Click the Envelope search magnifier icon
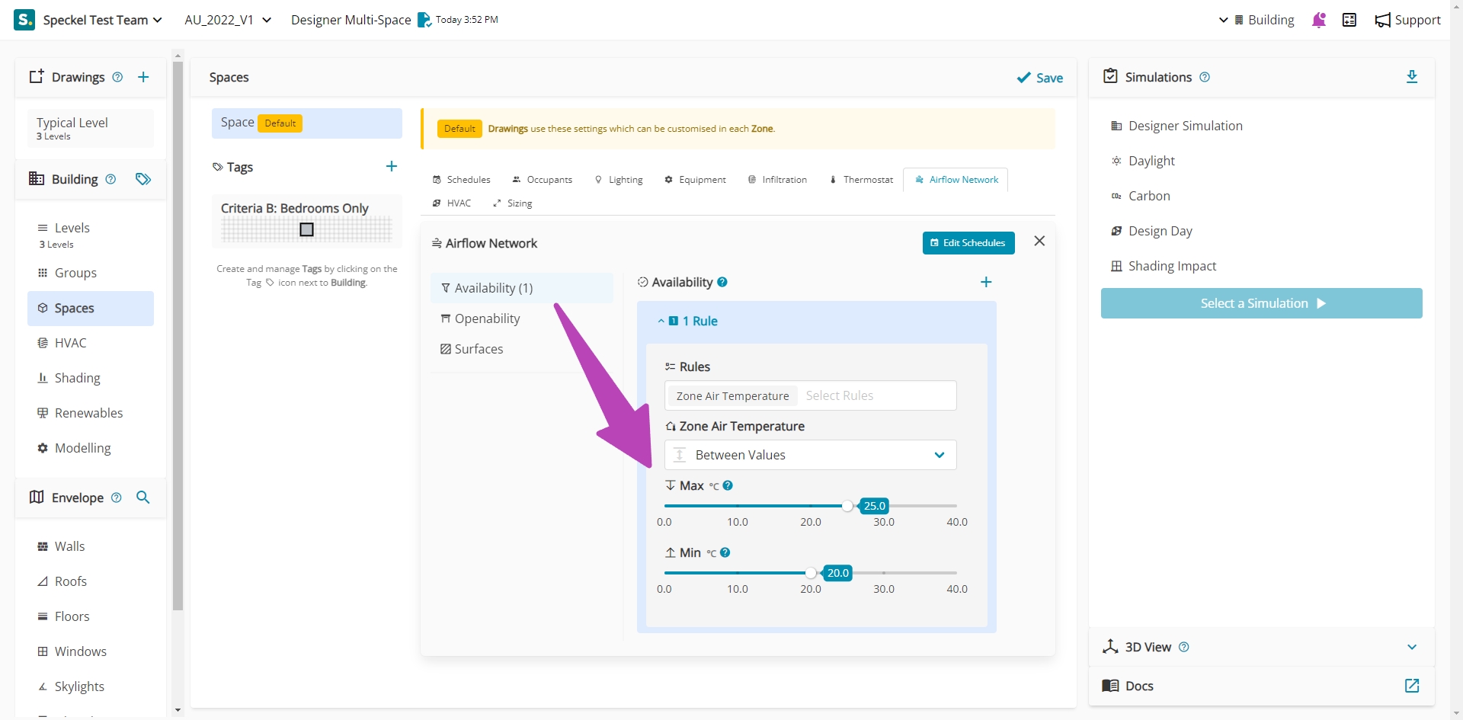This screenshot has height=720, width=1463. click(142, 498)
